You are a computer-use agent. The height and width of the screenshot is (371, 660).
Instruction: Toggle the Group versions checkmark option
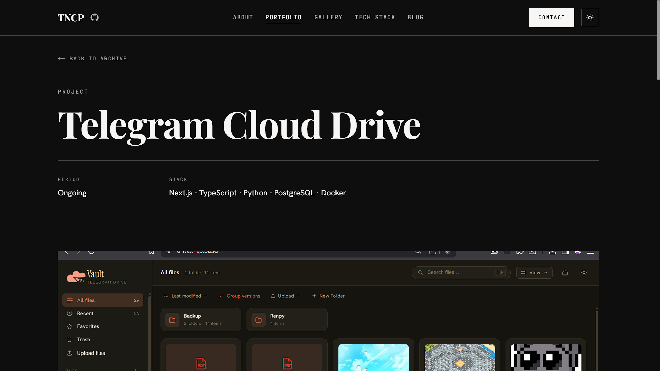pos(240,296)
